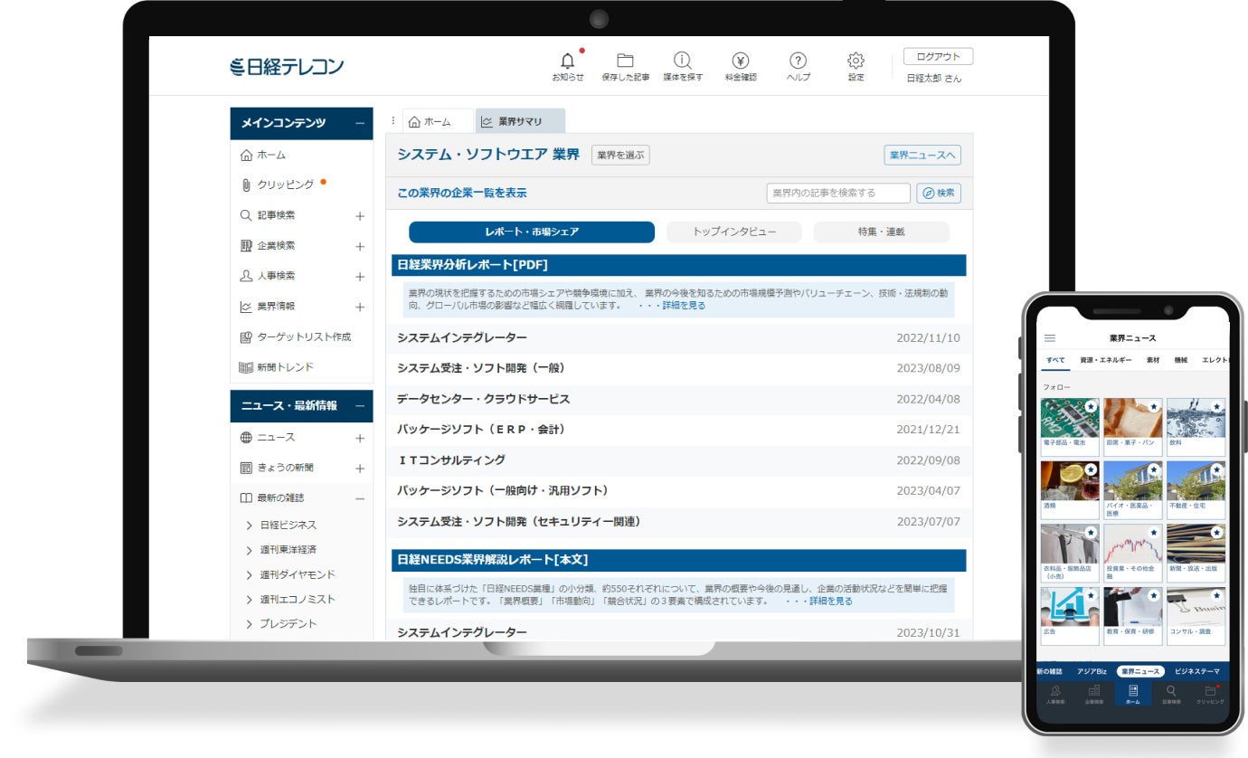Open the 設定 gear icon

tap(856, 61)
